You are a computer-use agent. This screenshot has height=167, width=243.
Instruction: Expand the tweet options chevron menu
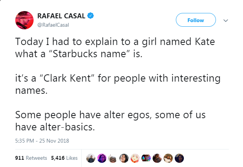225,21
